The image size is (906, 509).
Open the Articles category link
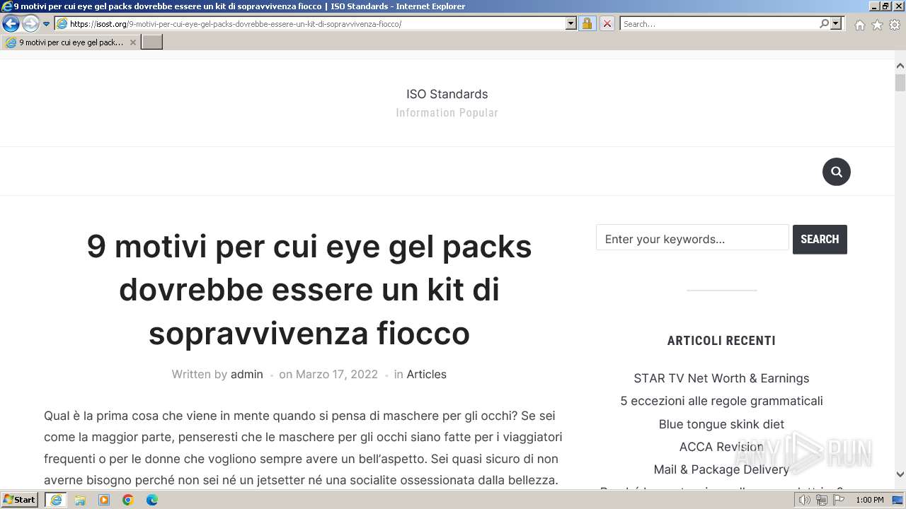coord(426,375)
